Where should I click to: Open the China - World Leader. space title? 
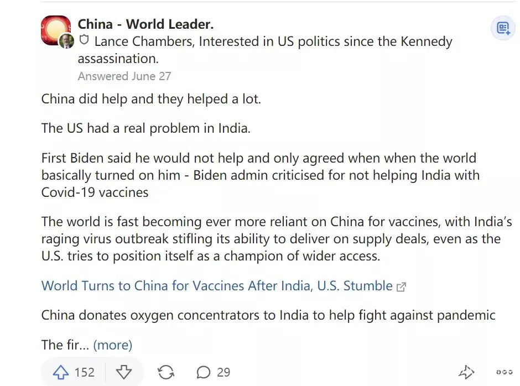145,24
